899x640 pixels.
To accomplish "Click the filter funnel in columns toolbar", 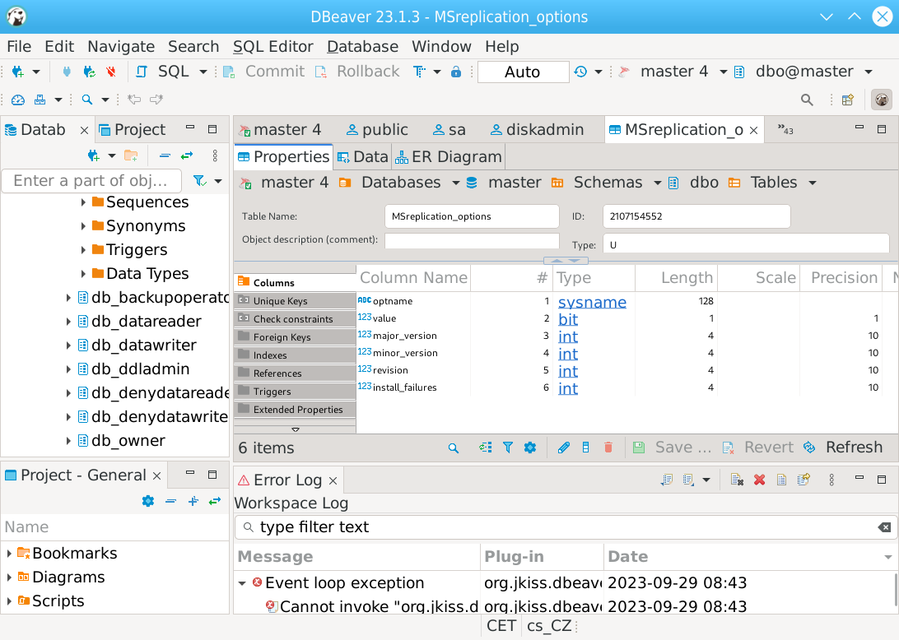I will 508,448.
